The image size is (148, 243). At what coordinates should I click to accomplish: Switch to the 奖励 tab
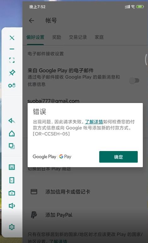pyautogui.click(x=56, y=37)
